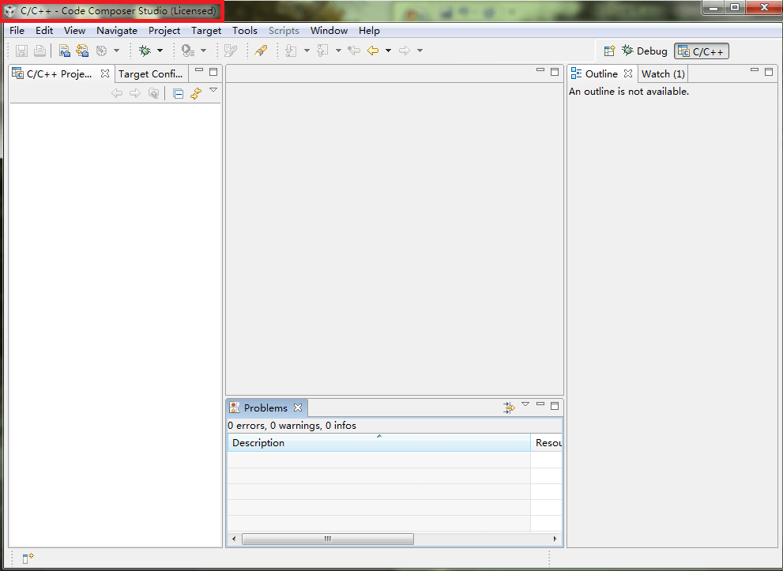This screenshot has width=783, height=571.
Task: Click the Open Perspective icon
Action: [609, 51]
